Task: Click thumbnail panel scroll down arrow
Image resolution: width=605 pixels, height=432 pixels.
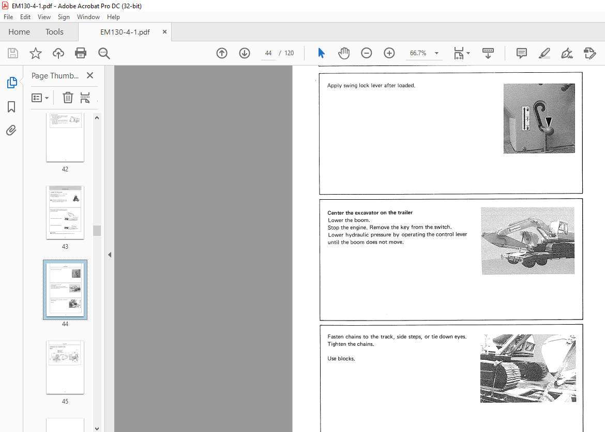Action: click(x=97, y=428)
